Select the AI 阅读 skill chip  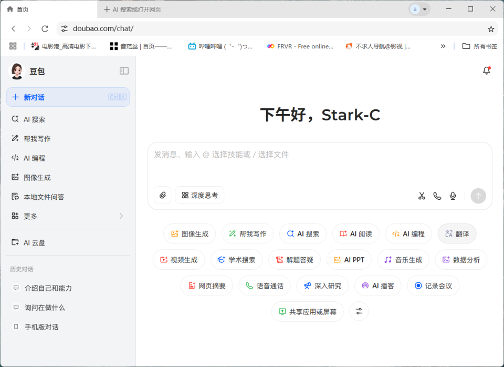pos(356,234)
